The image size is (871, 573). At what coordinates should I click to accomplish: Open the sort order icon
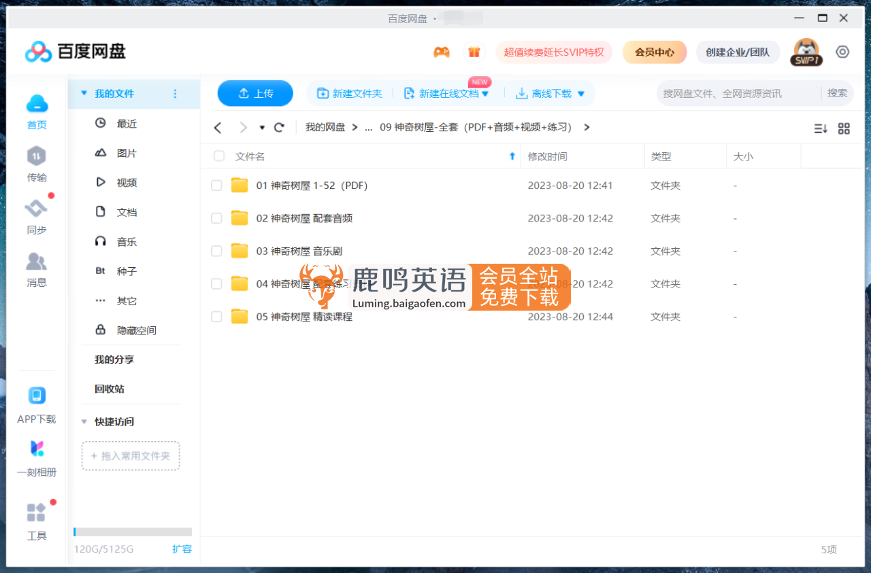point(821,128)
